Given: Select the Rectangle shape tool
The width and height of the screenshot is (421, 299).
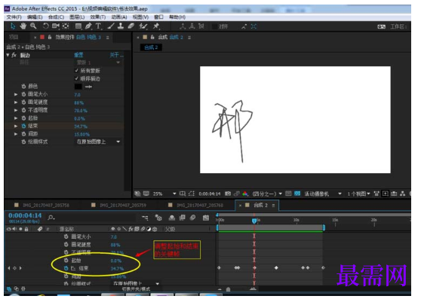Looking at the screenshot, I should coord(78,26).
